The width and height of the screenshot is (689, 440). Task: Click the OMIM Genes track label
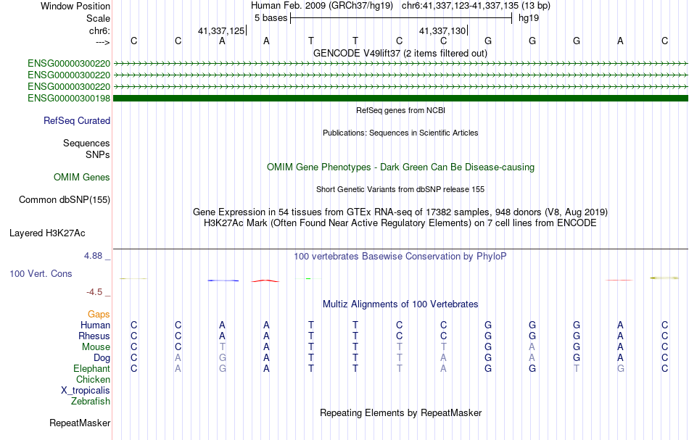[x=82, y=178]
